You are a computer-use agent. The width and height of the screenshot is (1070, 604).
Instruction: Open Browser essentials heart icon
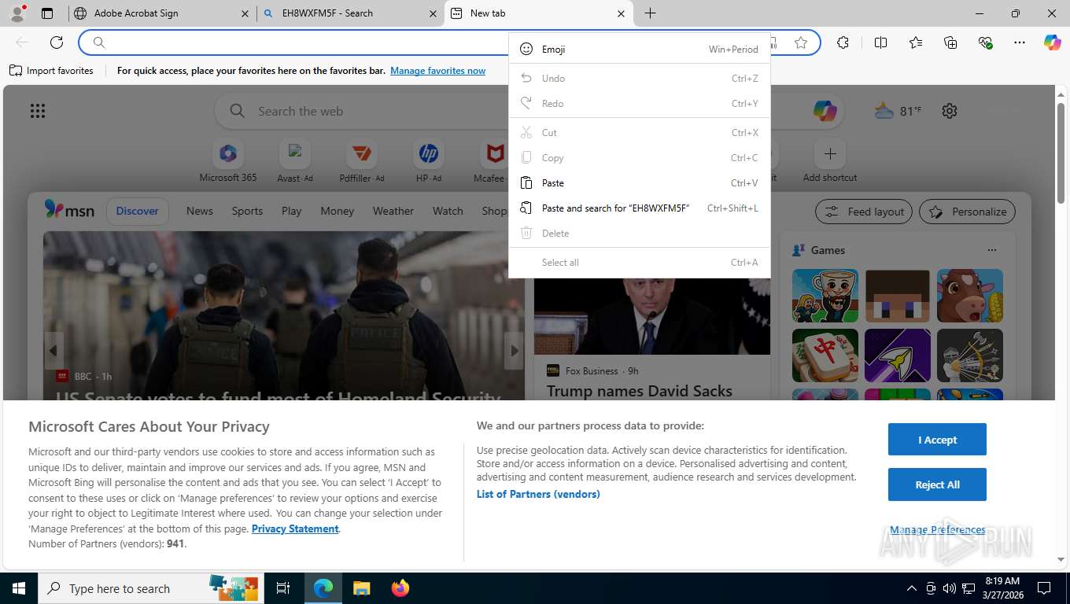(985, 42)
